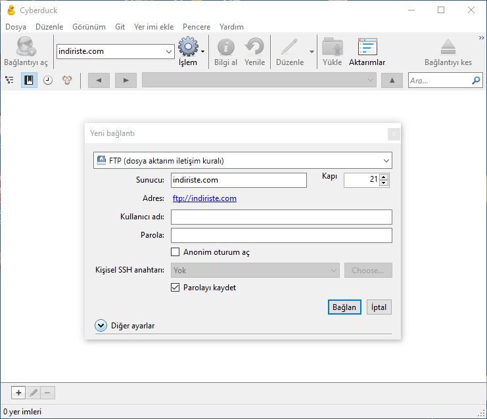Image resolution: width=487 pixels, height=419 pixels.
Task: Click the Bağlantıyı kes eject icon
Action: click(448, 47)
